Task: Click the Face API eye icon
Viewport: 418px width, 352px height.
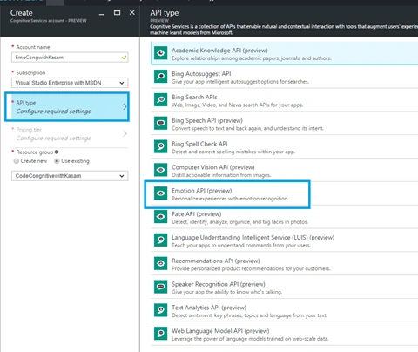Action: 160,217
